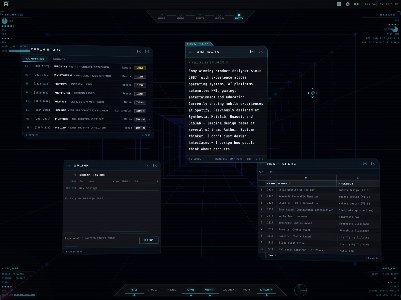The height and width of the screenshot is (300, 401).
Task: Expand the Spotify row chevron
Action: 149,68
